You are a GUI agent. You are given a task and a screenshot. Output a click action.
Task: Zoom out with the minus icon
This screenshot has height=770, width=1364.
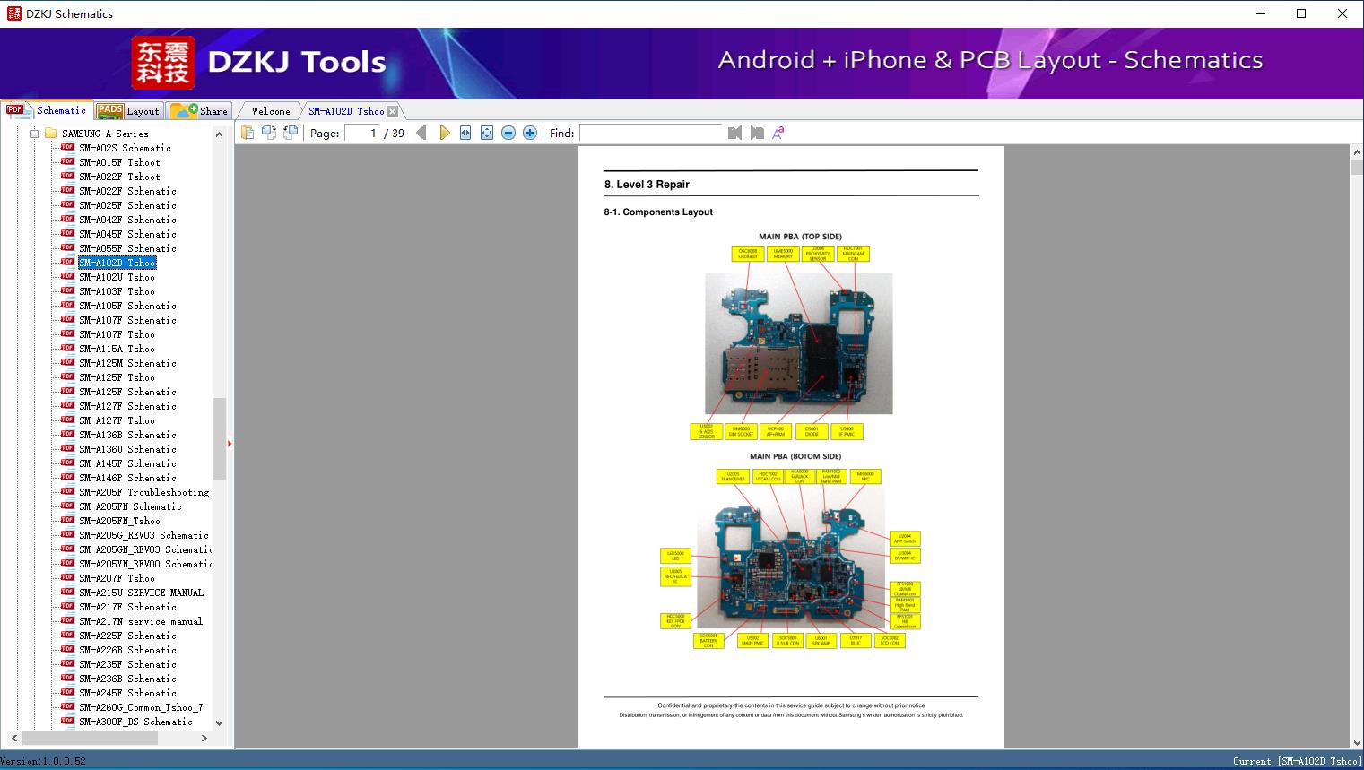(508, 133)
